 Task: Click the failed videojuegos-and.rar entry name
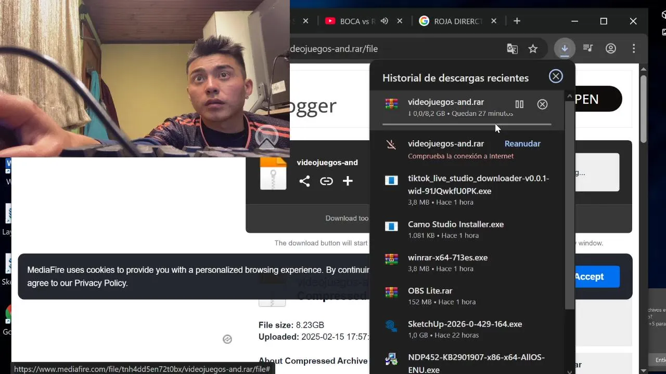click(446, 144)
